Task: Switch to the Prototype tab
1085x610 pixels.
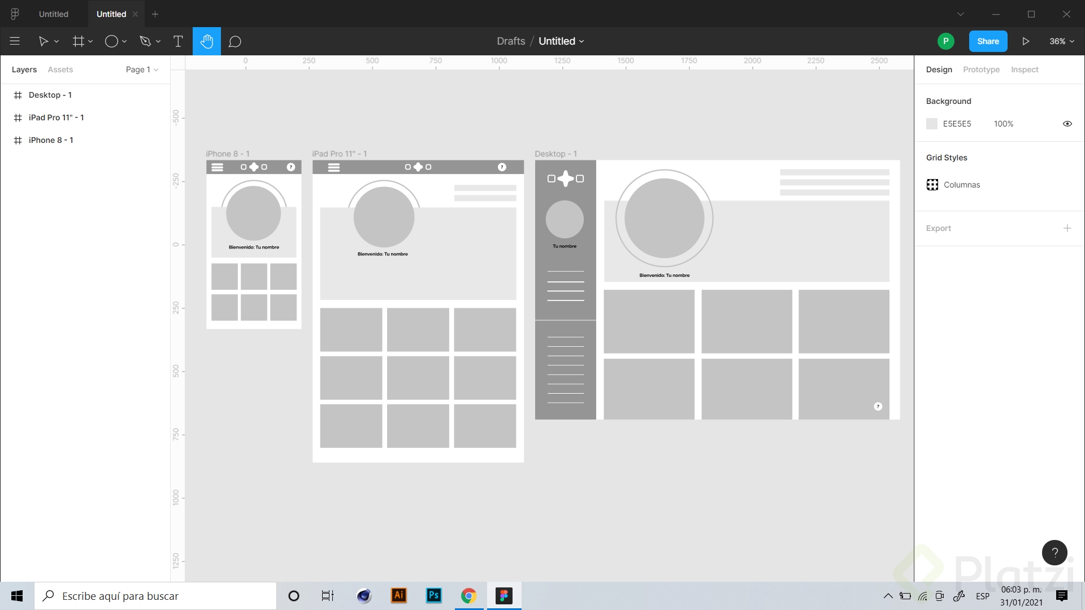Action: (x=981, y=69)
